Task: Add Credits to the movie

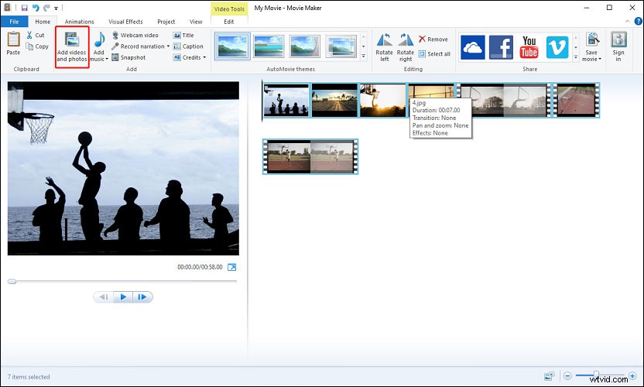Action: pos(187,57)
